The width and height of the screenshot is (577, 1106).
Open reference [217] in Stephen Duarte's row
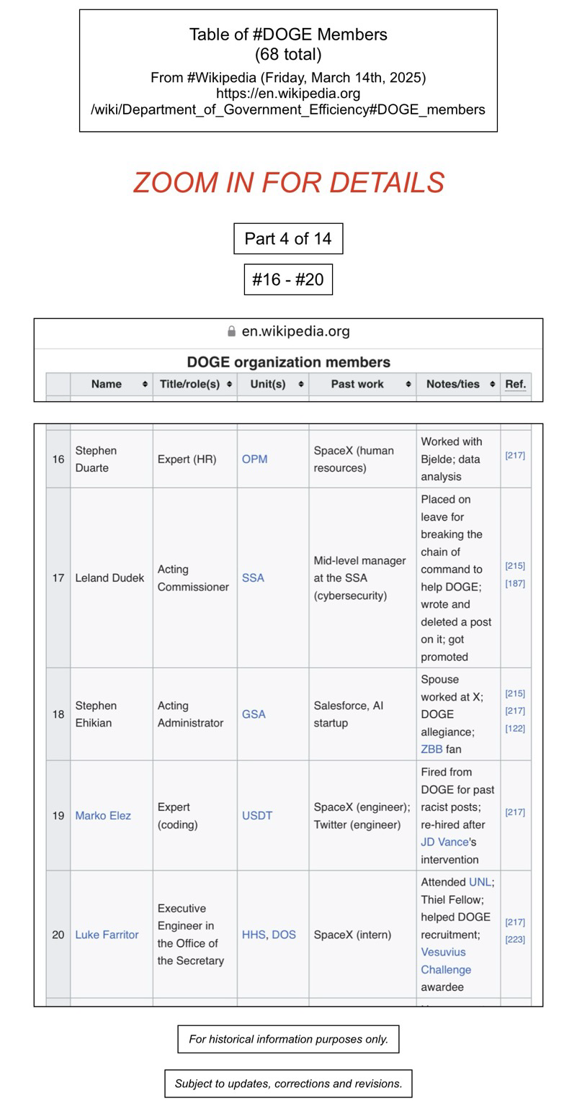pyautogui.click(x=515, y=455)
